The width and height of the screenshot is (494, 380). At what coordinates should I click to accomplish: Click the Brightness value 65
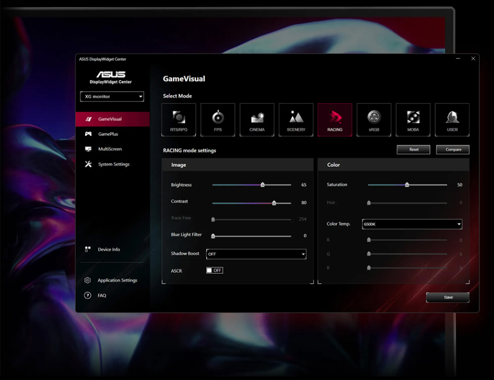coord(303,185)
